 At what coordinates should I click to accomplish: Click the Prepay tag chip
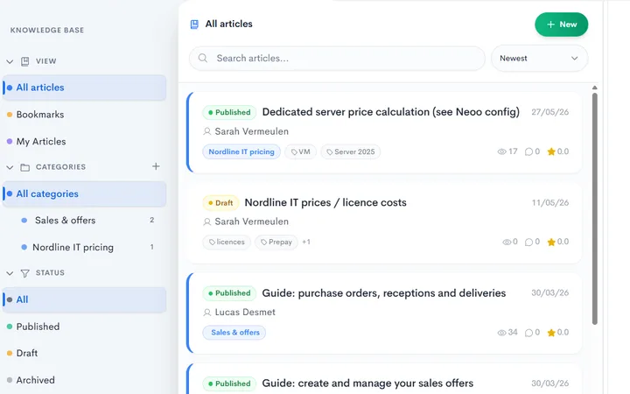tap(276, 242)
